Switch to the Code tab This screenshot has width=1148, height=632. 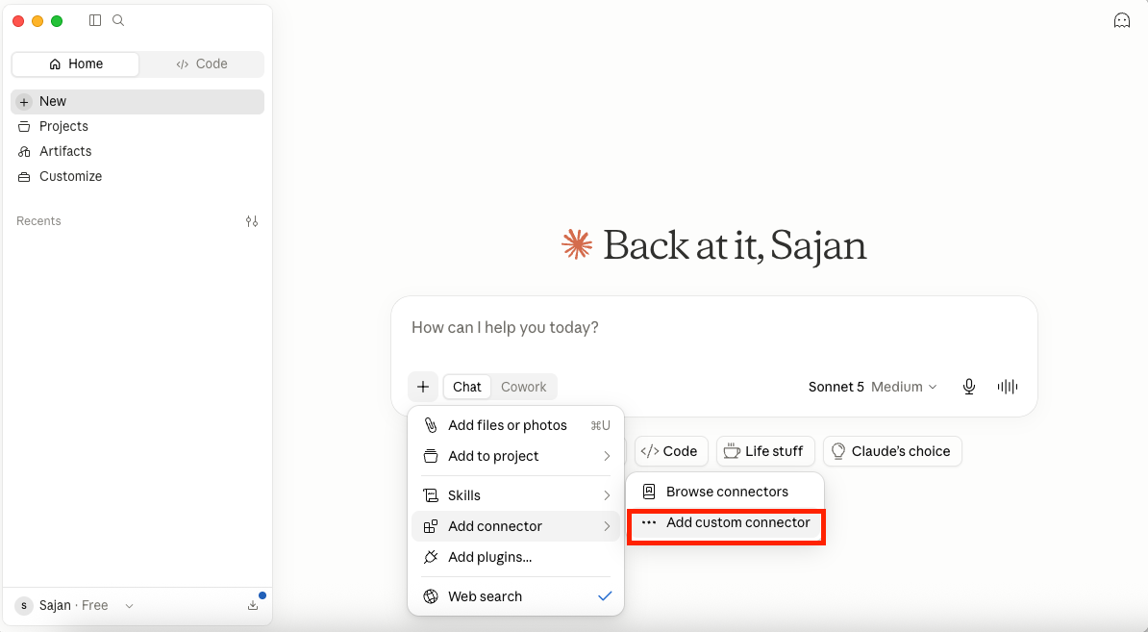201,63
